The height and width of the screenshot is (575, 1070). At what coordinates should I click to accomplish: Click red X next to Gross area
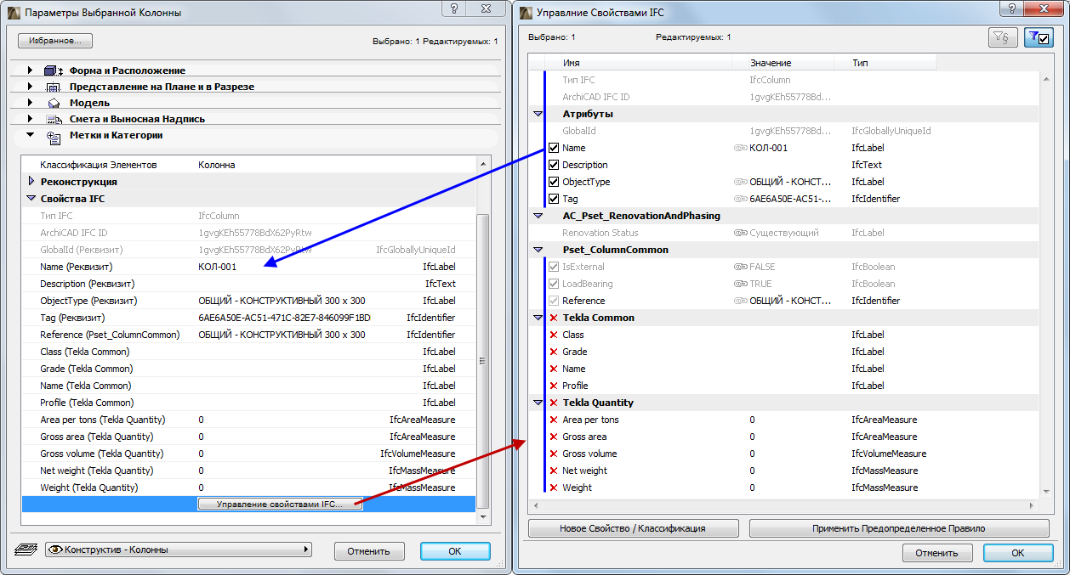[x=554, y=437]
